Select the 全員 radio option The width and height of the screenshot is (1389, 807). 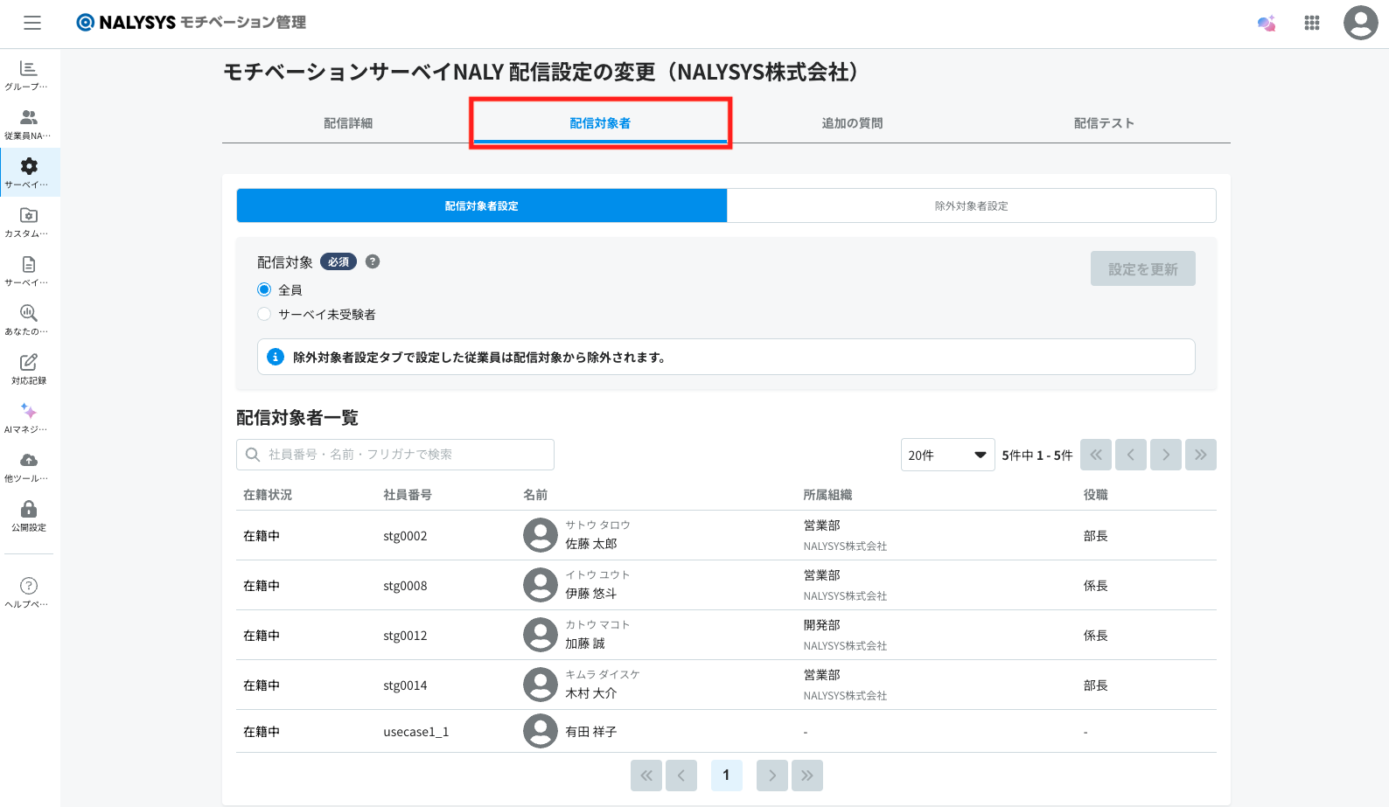264,289
